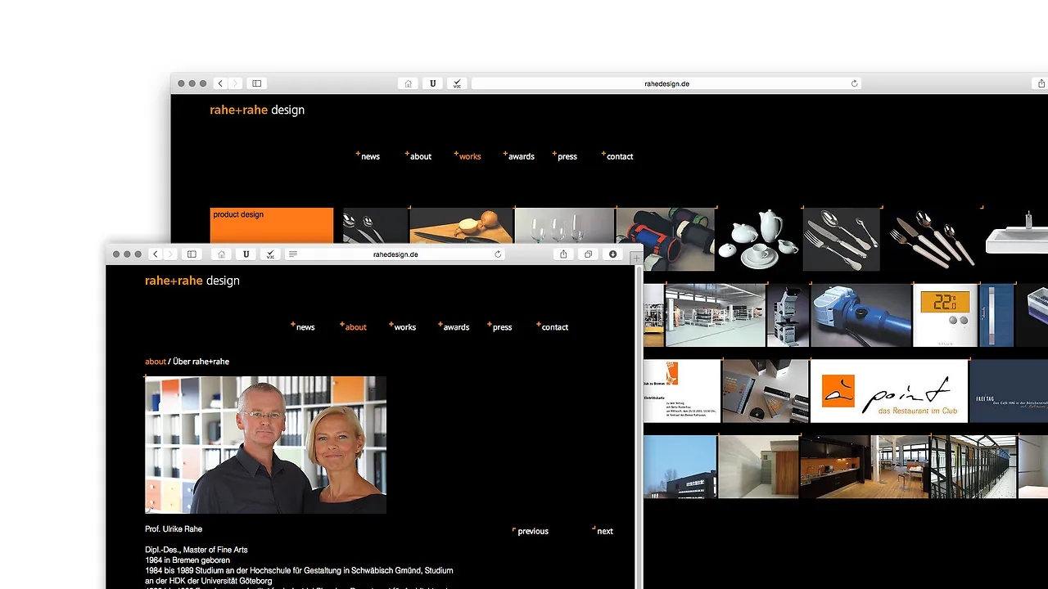Image resolution: width=1048 pixels, height=589 pixels.
Task: Toggle the sidebar in the rear window
Action: 256,83
